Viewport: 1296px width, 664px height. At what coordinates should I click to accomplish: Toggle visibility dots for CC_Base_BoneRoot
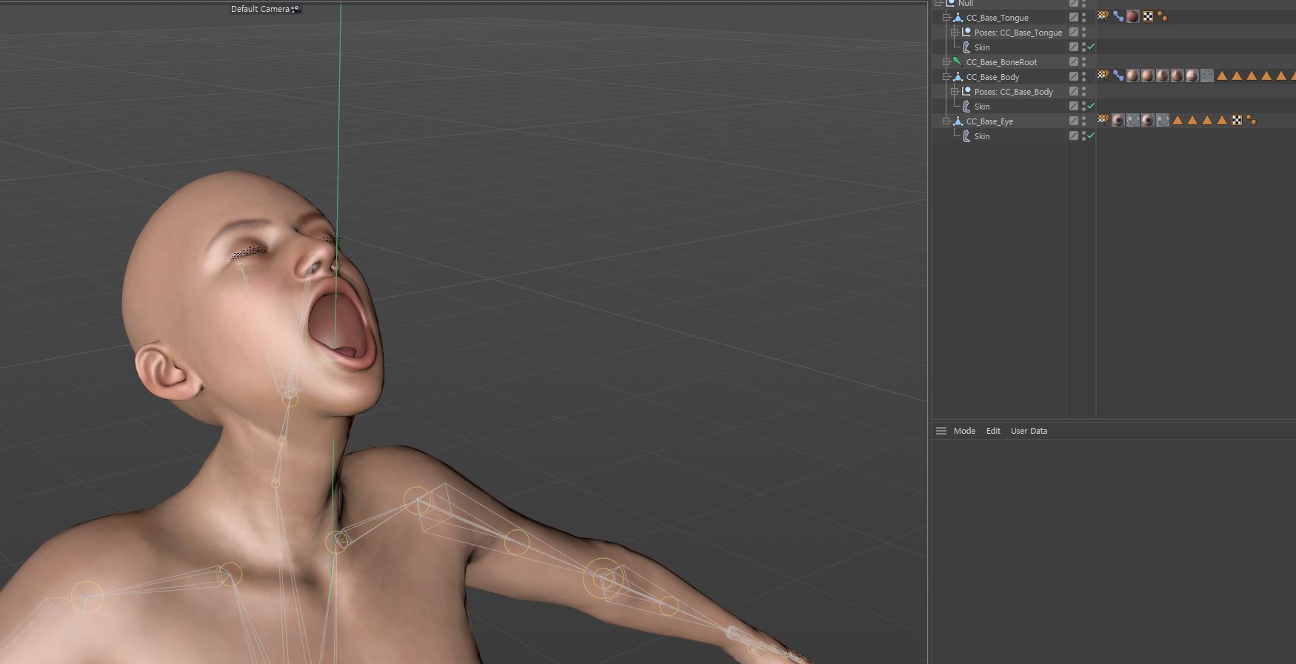pyautogui.click(x=1083, y=61)
